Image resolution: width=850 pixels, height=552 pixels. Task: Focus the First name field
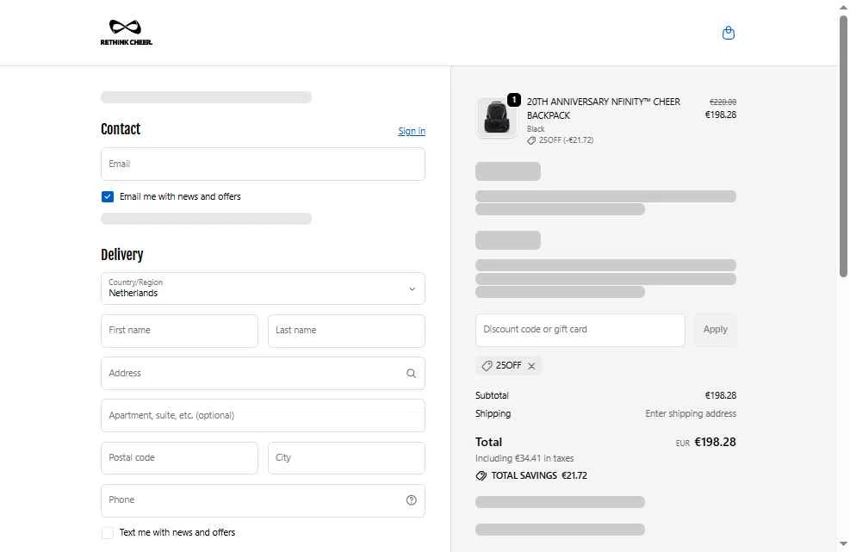point(179,331)
